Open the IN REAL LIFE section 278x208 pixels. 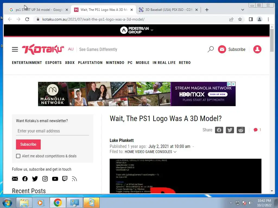click(x=164, y=63)
